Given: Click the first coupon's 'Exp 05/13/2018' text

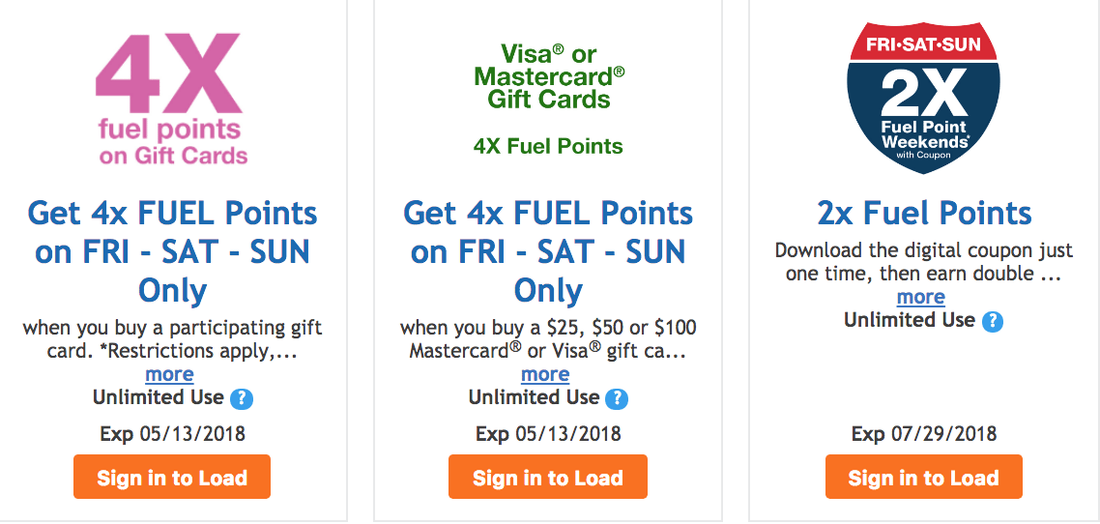Looking at the screenshot, I should point(173,433).
